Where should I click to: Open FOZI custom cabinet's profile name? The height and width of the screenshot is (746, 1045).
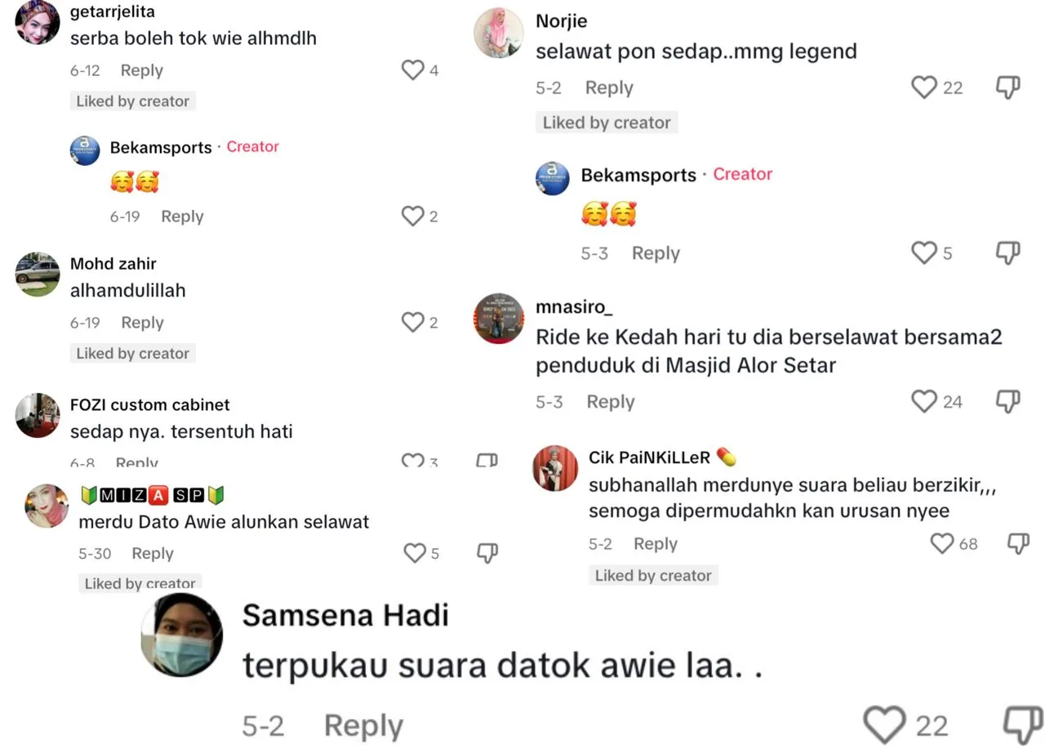pos(150,404)
